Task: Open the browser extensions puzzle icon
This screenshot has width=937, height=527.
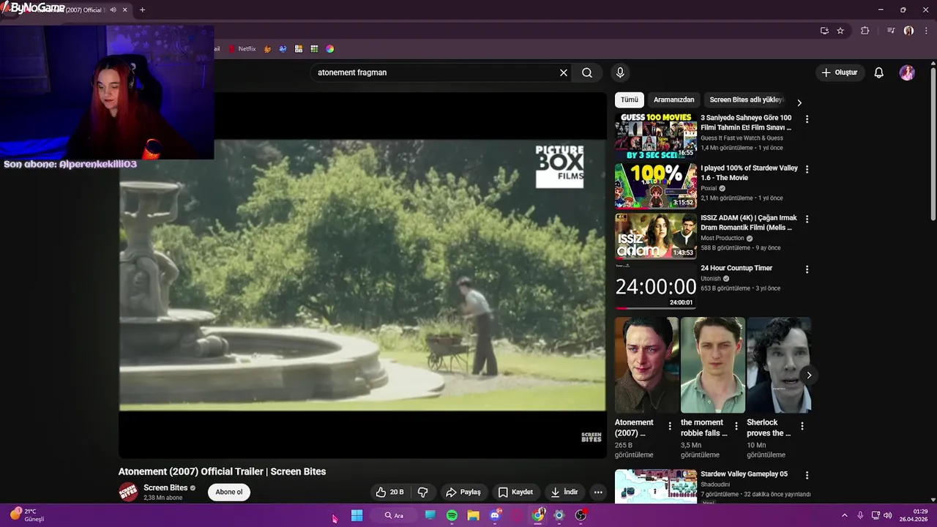Action: [865, 31]
